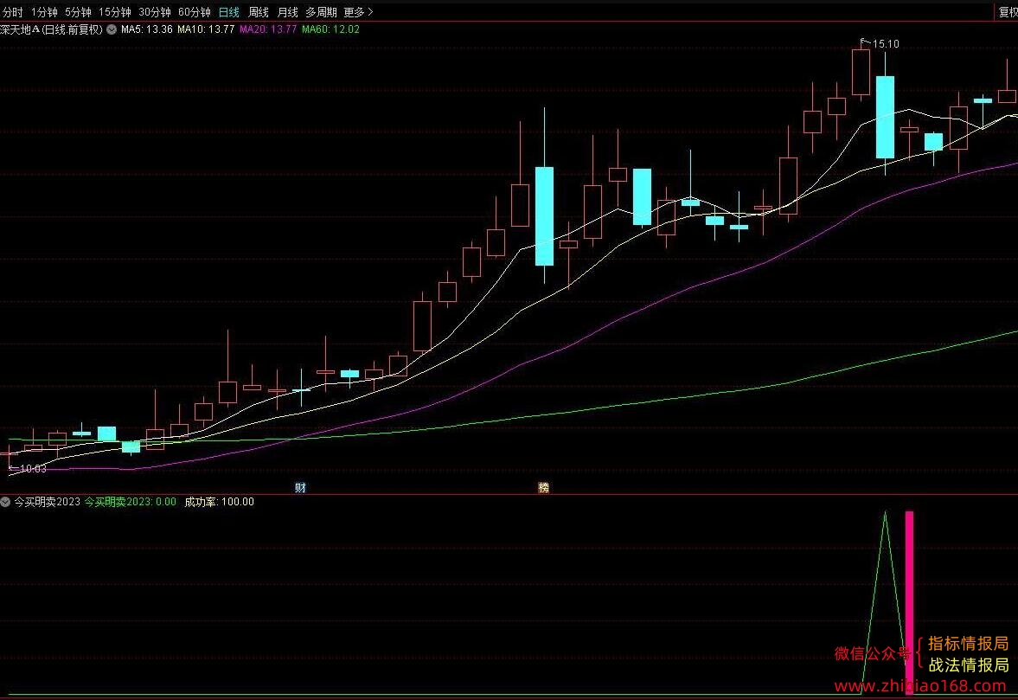The image size is (1018, 700).
Task: Select the 1分钟 period tab
Action: (x=44, y=12)
